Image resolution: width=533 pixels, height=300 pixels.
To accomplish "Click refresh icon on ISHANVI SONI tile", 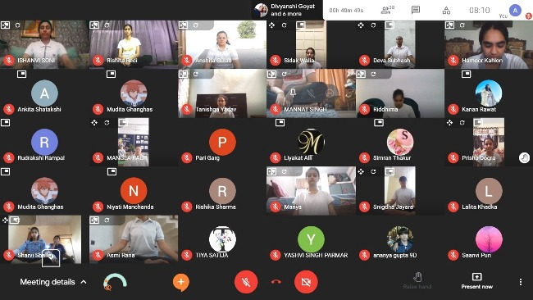I will pyautogui.click(x=18, y=25).
